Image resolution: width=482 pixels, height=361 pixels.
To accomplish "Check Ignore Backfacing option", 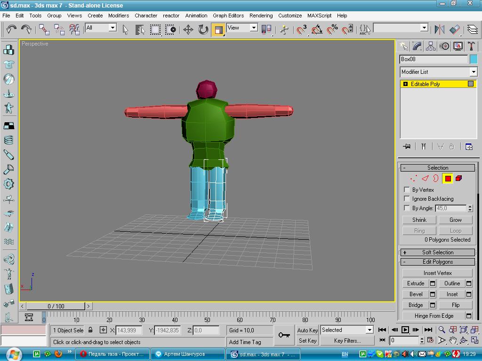I will pos(407,199).
